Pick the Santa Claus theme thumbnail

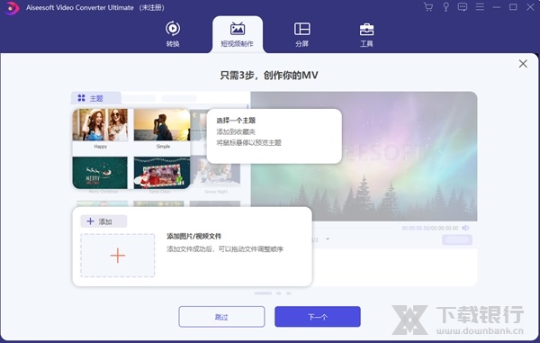(x=162, y=173)
